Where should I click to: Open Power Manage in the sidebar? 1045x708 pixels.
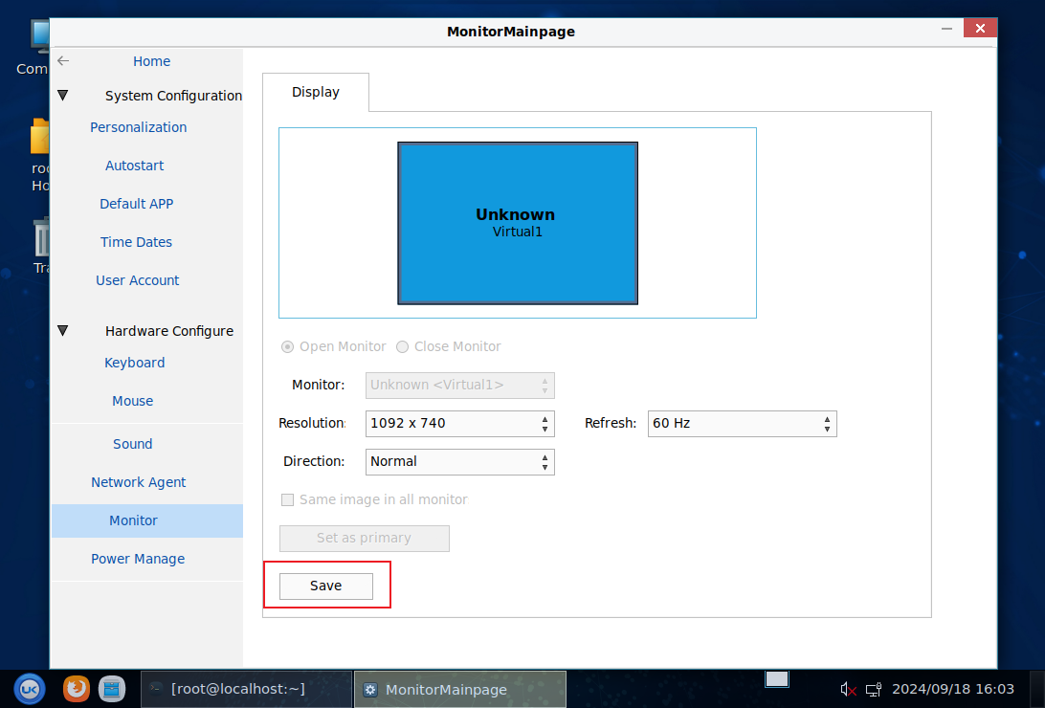pyautogui.click(x=138, y=559)
